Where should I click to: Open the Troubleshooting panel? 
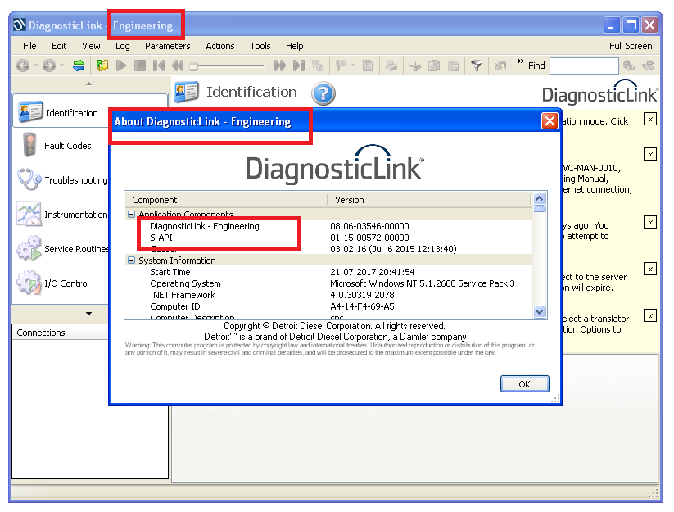60,180
